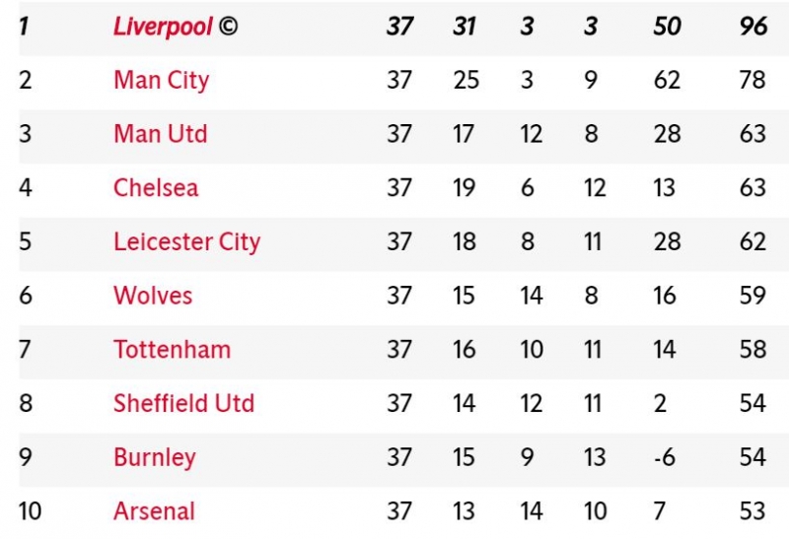This screenshot has height=539, width=789.
Task: Click the Wolves team name
Action: 153,295
